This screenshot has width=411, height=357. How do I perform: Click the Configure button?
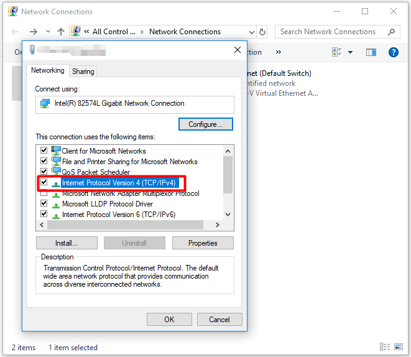205,124
